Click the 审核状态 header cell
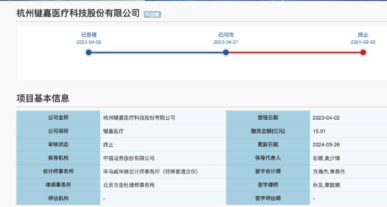387x207 pixels. tap(58, 145)
